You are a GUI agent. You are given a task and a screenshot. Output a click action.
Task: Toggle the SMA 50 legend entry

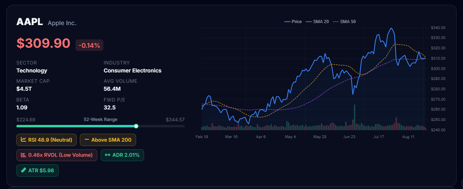tap(344, 21)
